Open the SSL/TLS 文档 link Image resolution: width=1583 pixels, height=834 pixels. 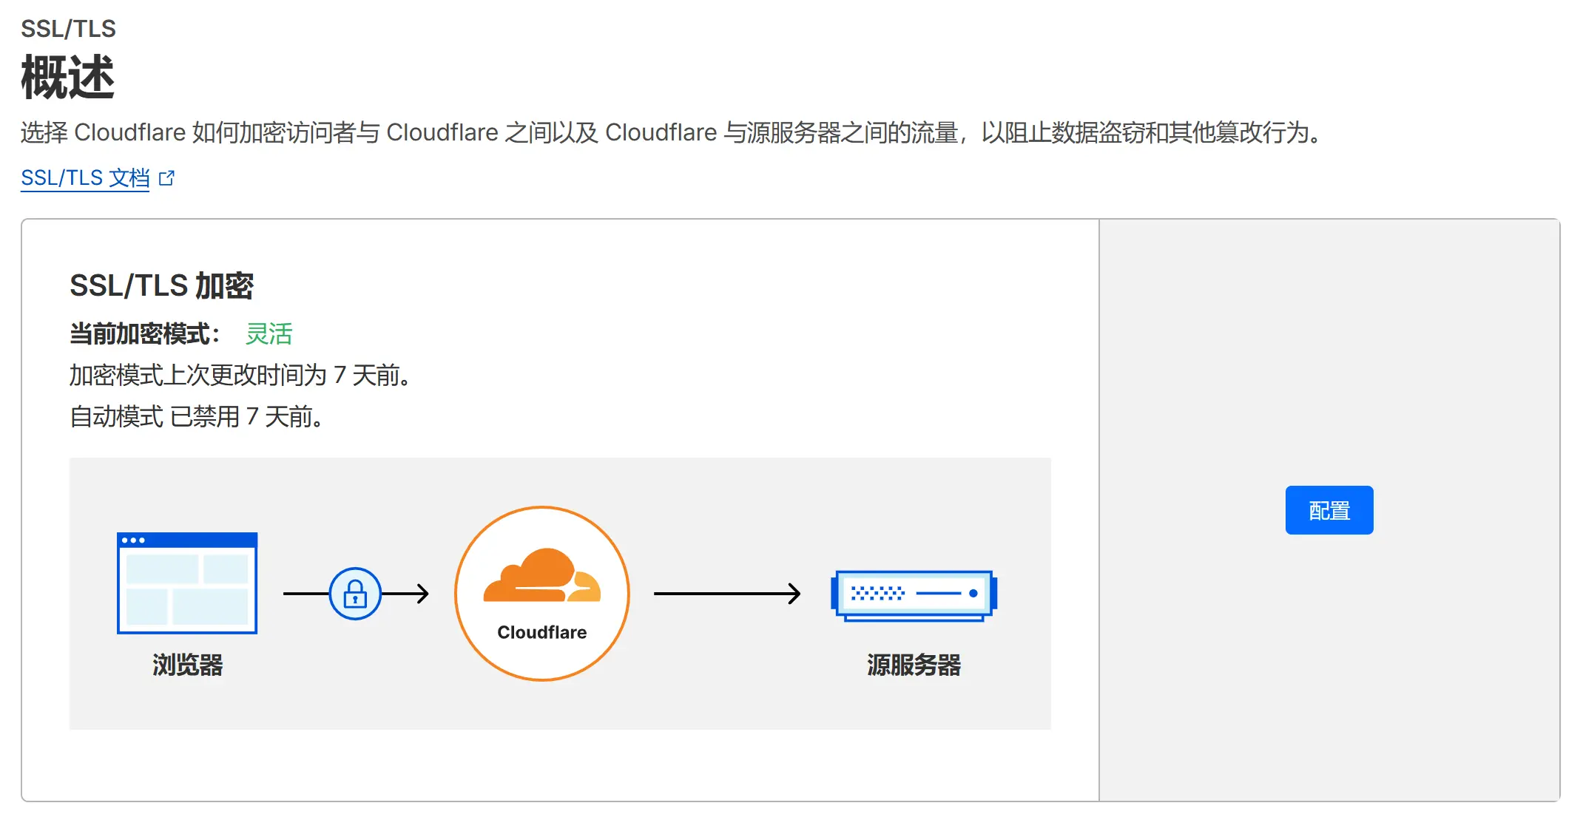tap(85, 178)
